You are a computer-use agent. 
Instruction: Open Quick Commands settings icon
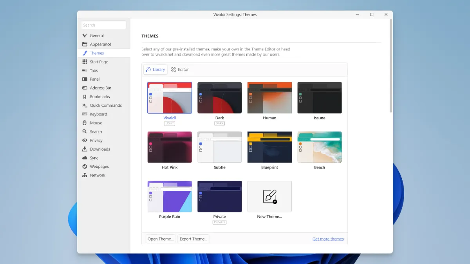85,105
